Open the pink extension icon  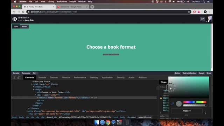click(x=199, y=12)
